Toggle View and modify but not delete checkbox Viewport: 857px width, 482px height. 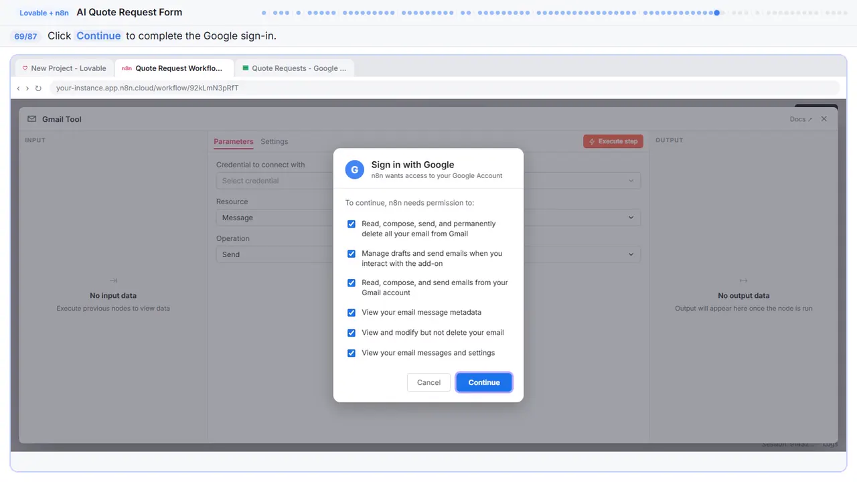[x=352, y=333]
